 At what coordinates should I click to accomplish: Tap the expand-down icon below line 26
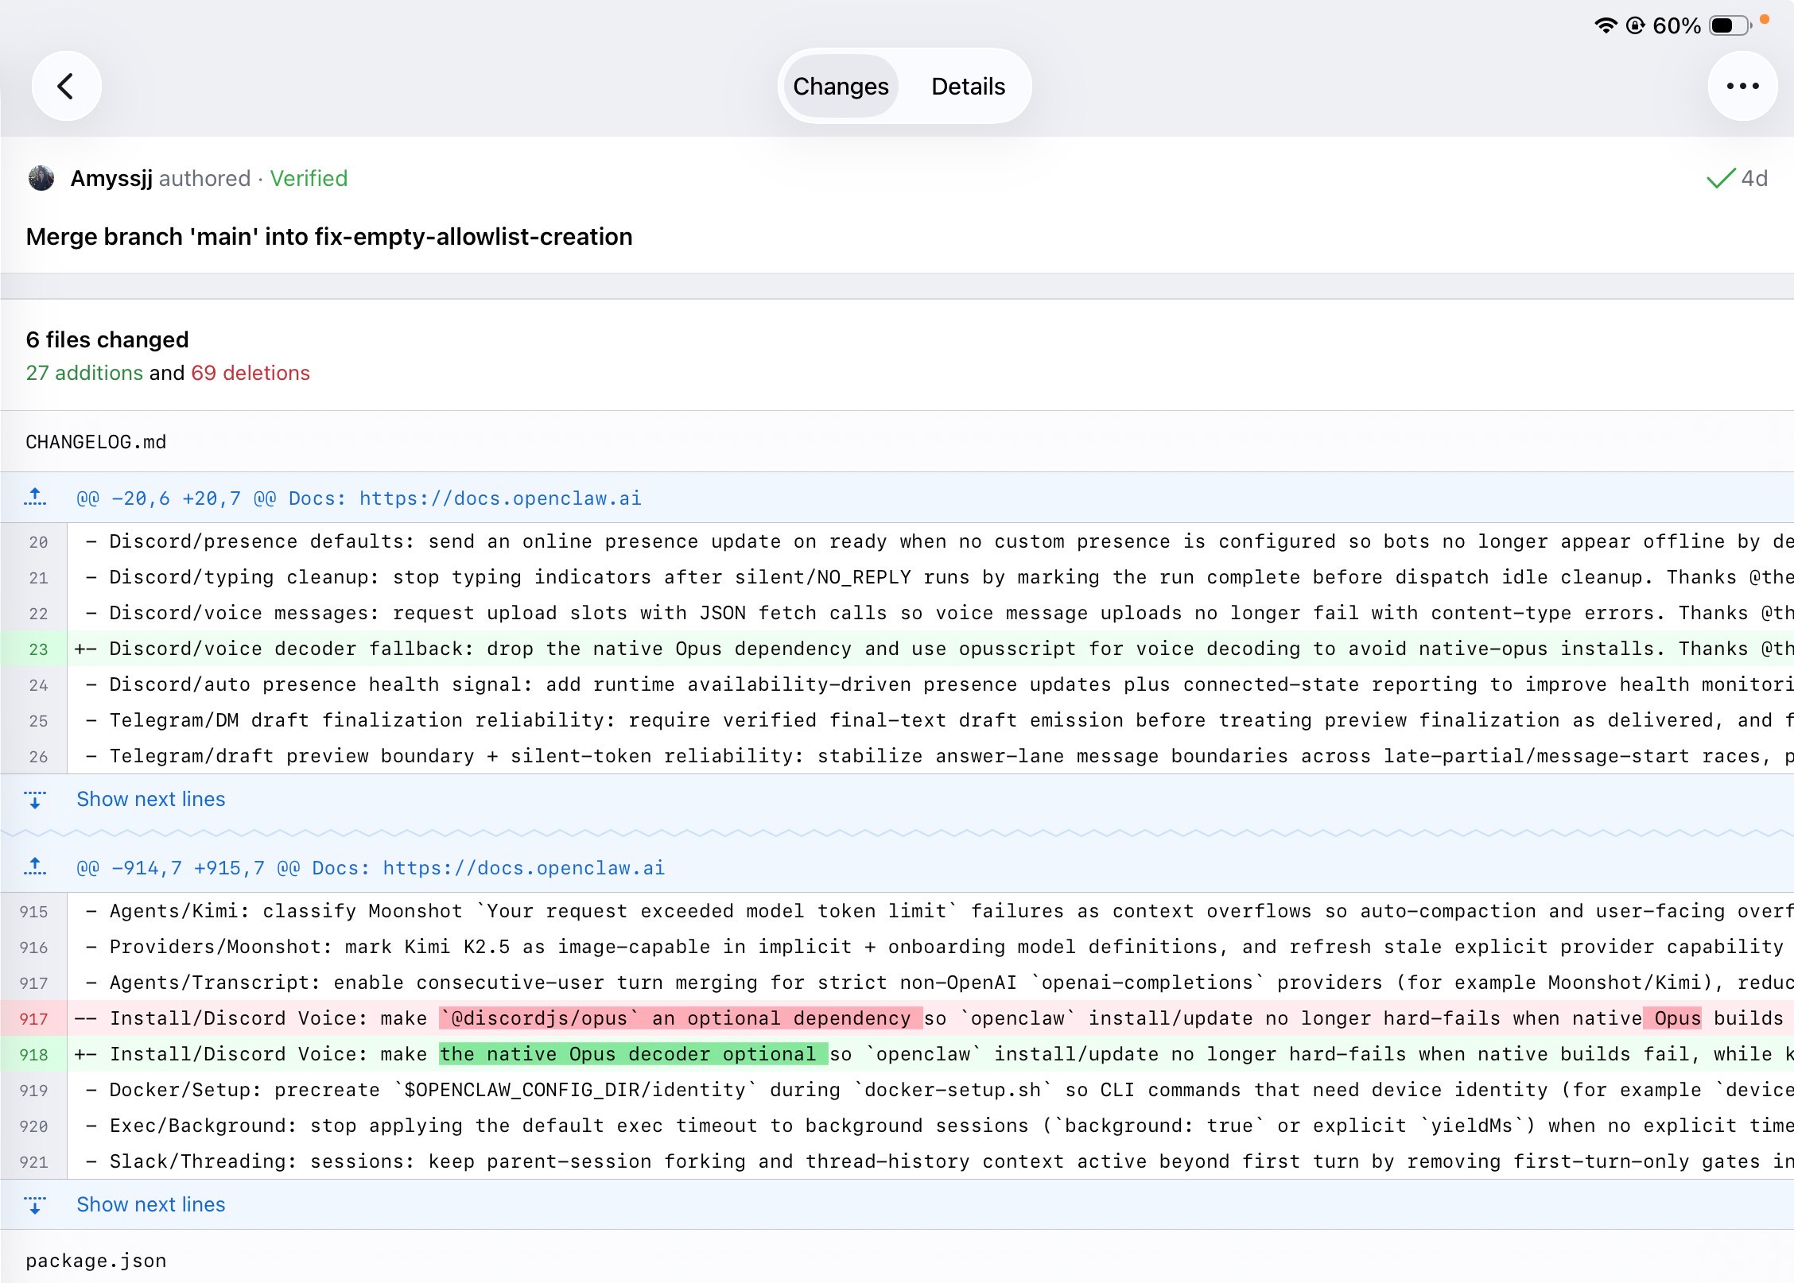(35, 799)
